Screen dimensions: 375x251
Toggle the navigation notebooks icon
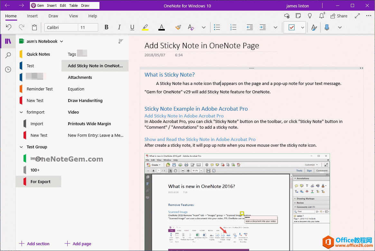8,42
